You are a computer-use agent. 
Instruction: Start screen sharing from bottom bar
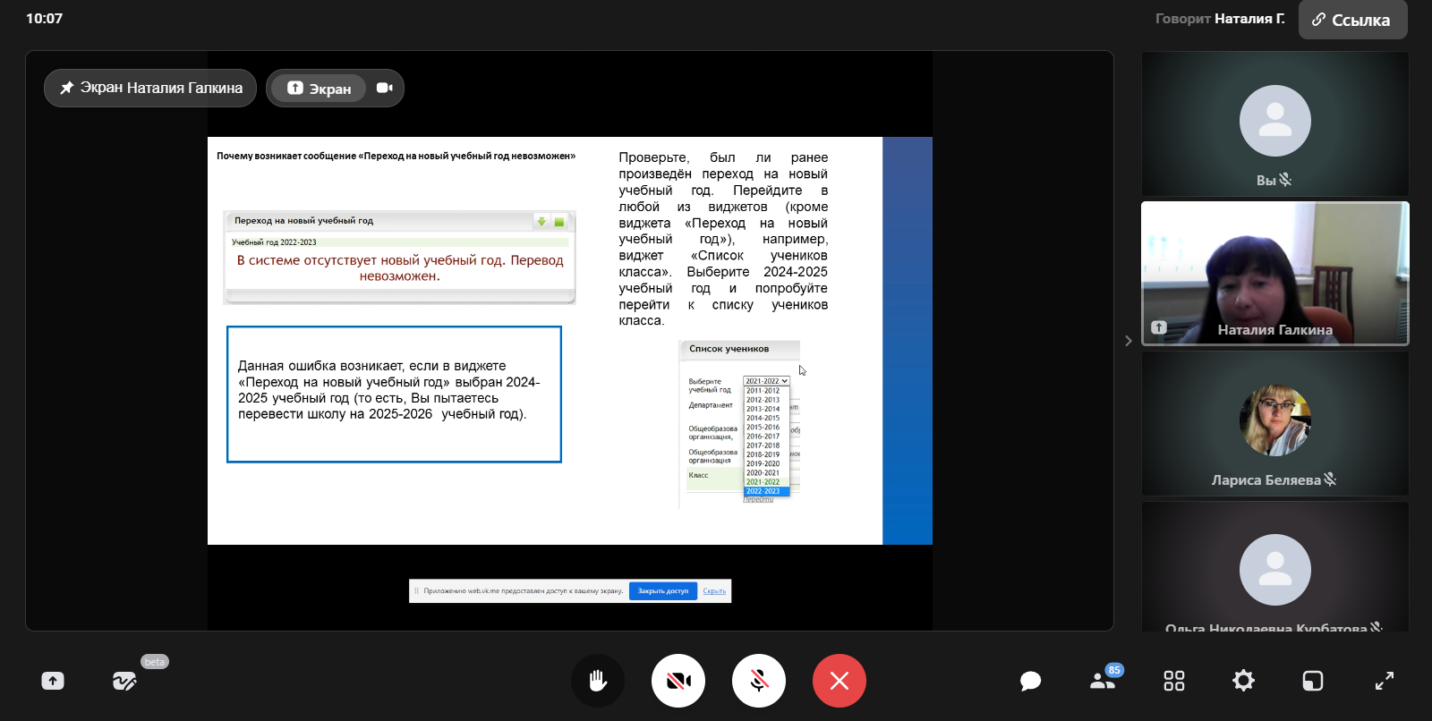(53, 681)
